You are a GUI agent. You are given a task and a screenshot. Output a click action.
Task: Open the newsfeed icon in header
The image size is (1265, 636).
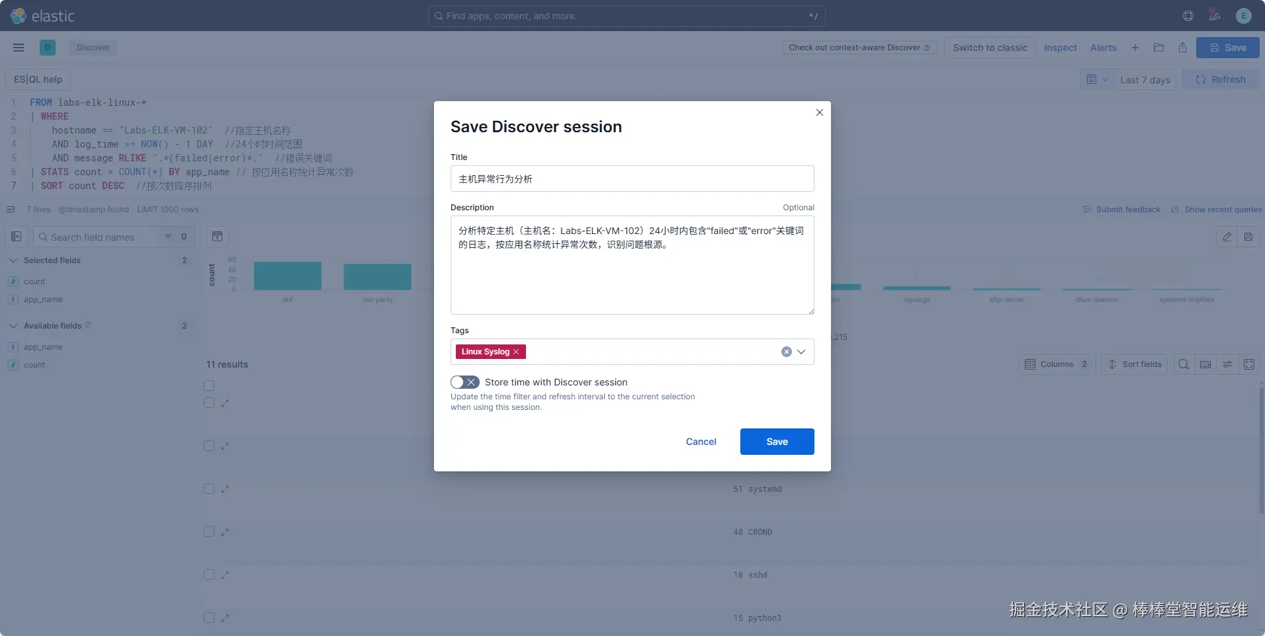pyautogui.click(x=1215, y=16)
